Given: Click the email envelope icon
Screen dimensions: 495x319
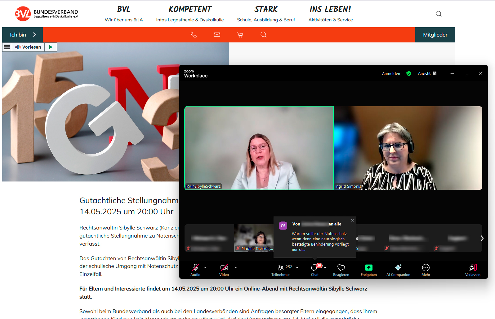Looking at the screenshot, I should pos(217,35).
